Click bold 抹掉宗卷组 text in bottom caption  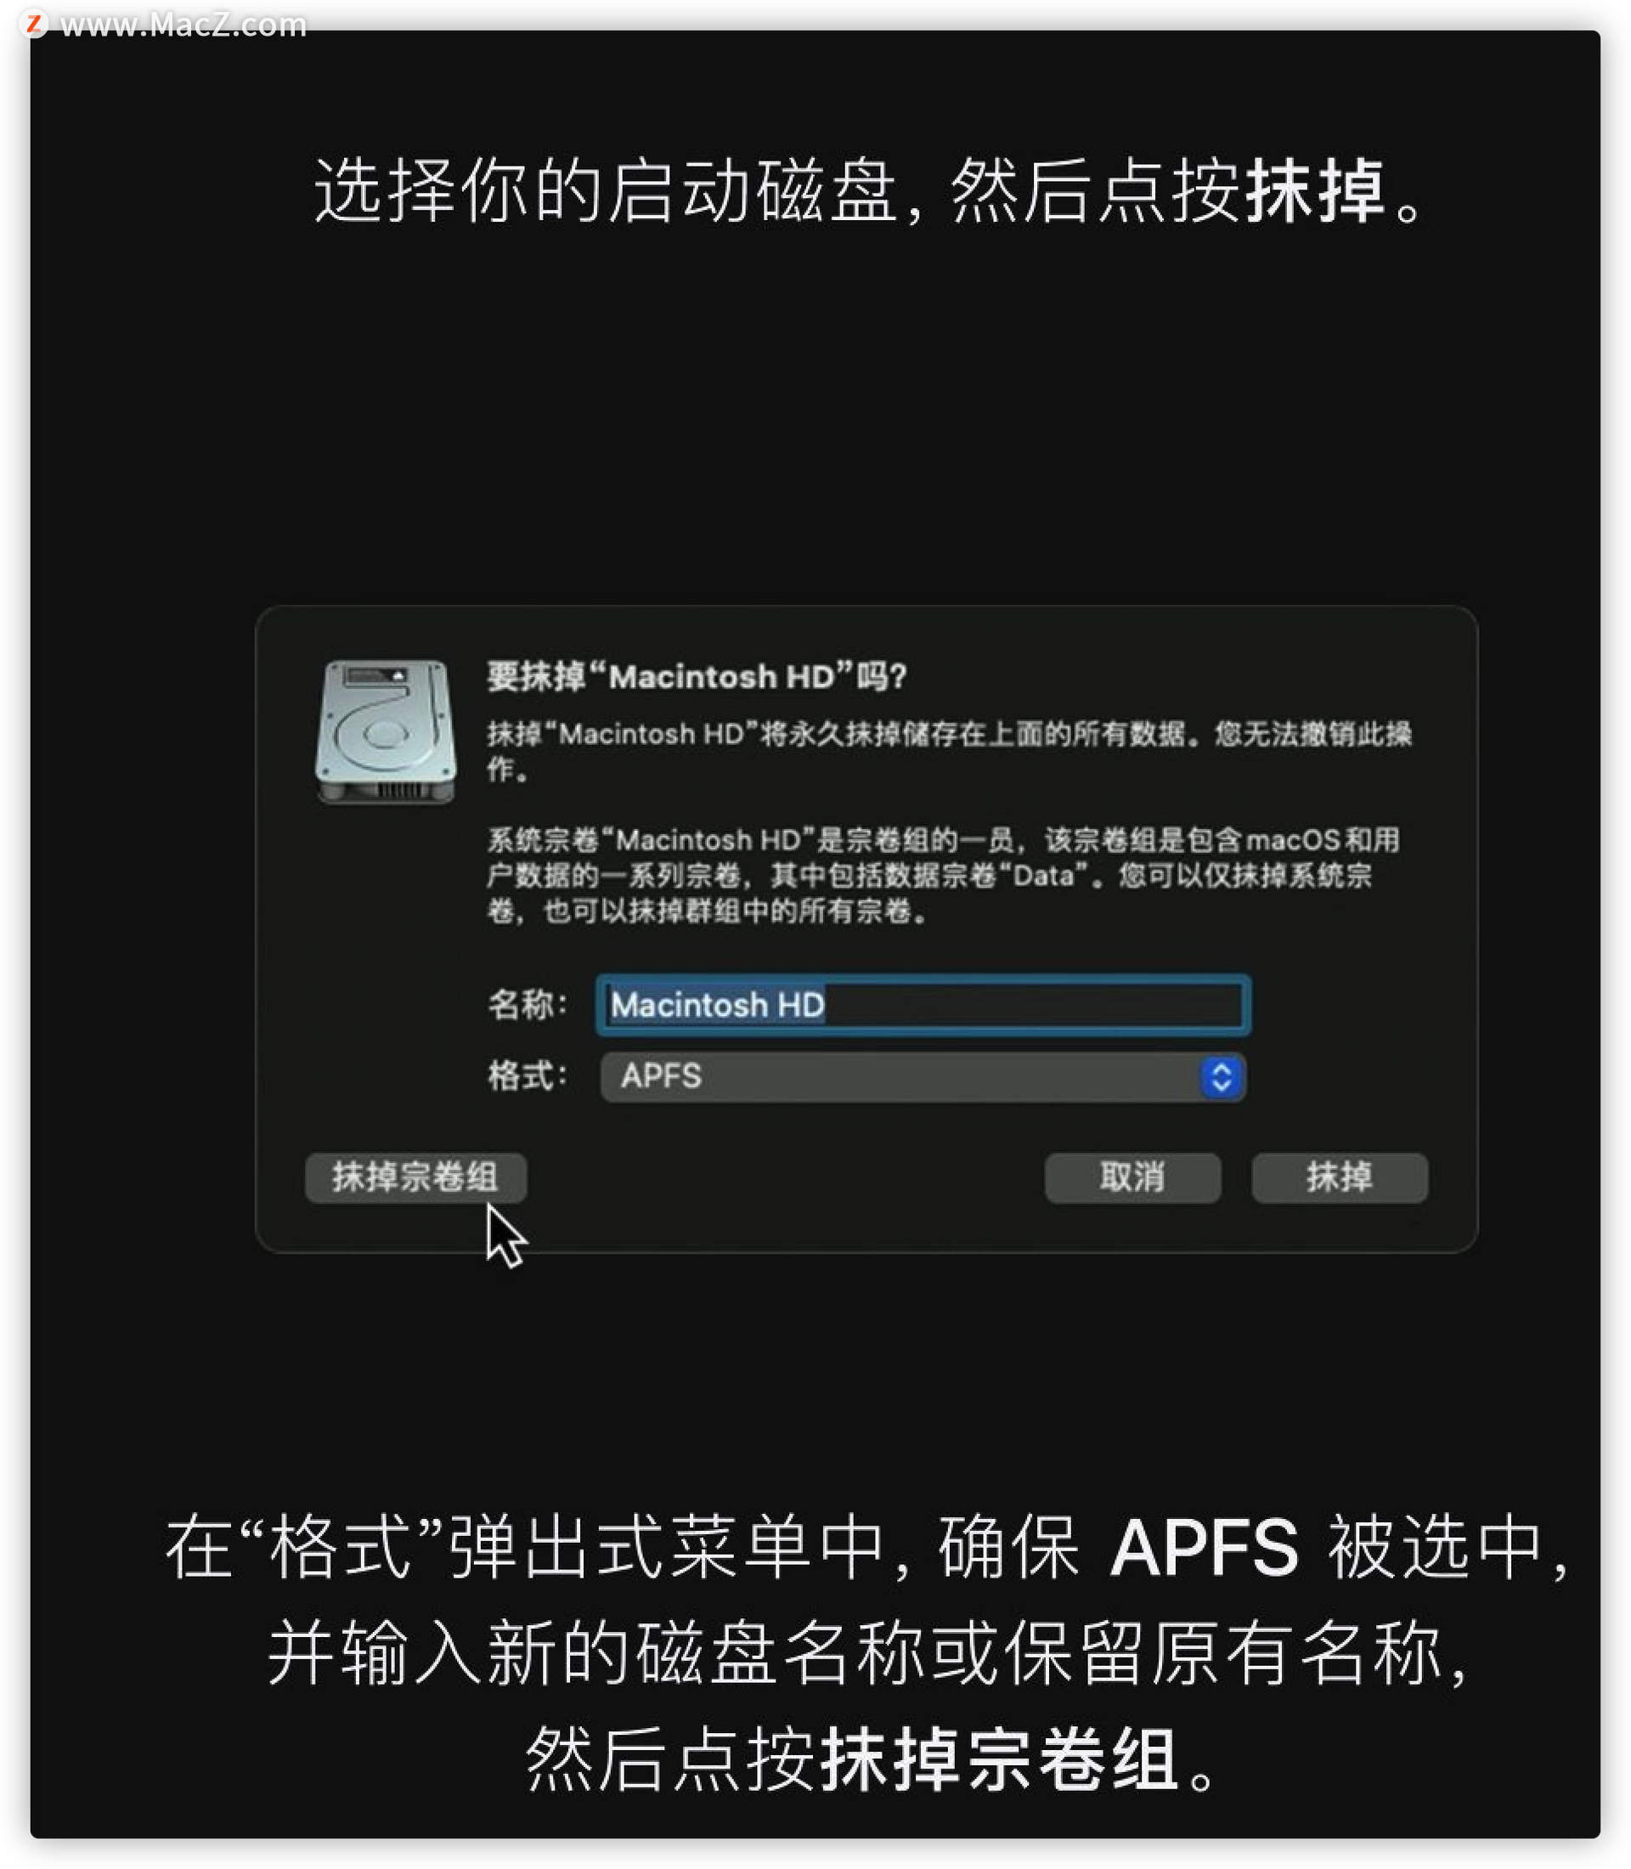click(1001, 1759)
